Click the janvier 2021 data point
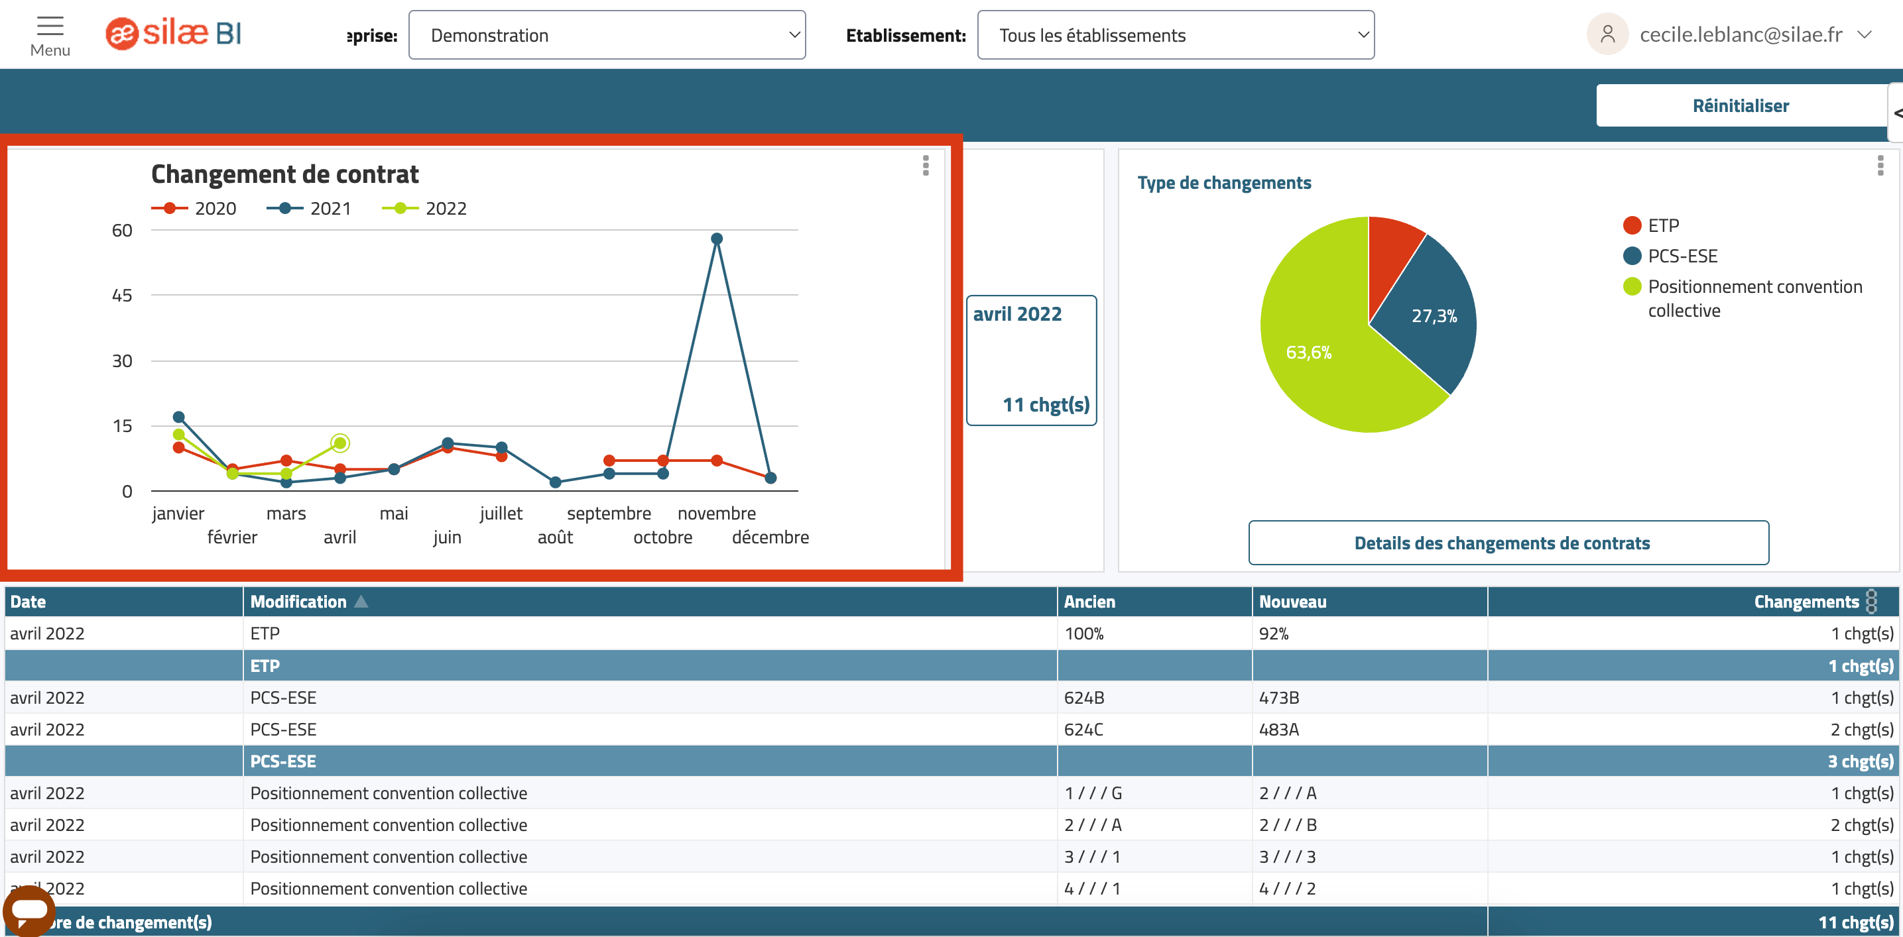This screenshot has width=1903, height=937. pyautogui.click(x=179, y=417)
